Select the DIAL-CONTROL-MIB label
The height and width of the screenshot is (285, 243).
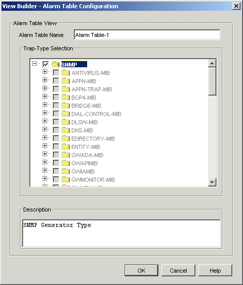click(x=96, y=114)
